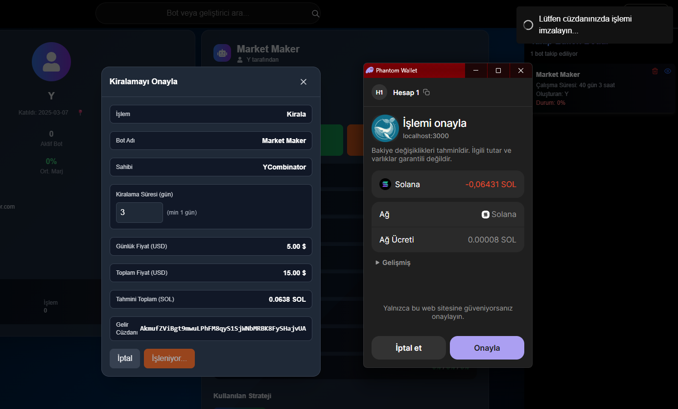Image resolution: width=678 pixels, height=409 pixels.
Task: Click the Hesap 1 account name
Action: click(406, 93)
